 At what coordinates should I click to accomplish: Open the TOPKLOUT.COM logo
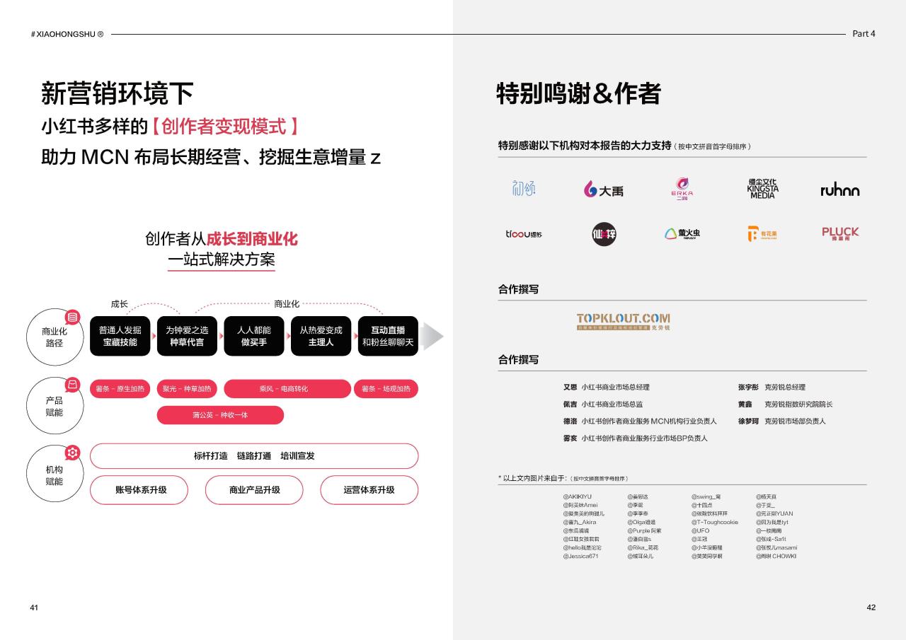pyautogui.click(x=623, y=322)
